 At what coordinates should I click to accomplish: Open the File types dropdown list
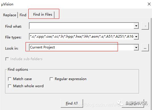[x=136, y=37]
